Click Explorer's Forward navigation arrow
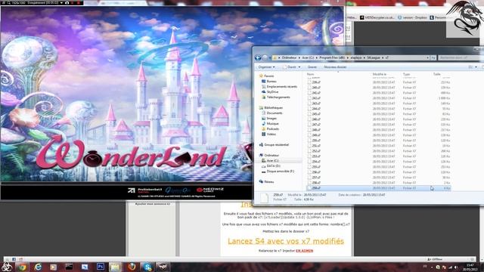 pos(265,57)
